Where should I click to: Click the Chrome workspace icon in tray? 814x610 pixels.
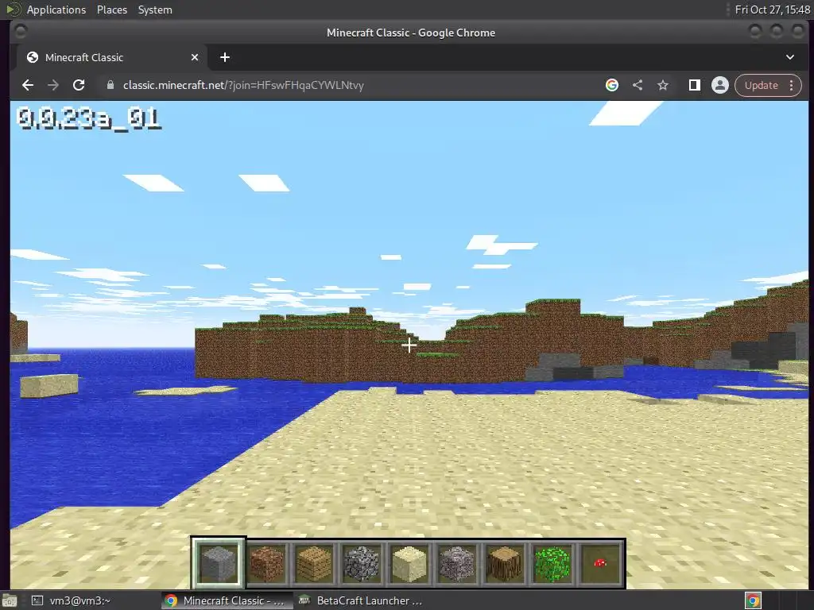point(754,600)
